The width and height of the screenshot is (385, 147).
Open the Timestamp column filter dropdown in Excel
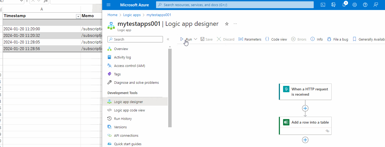[x=78, y=17]
